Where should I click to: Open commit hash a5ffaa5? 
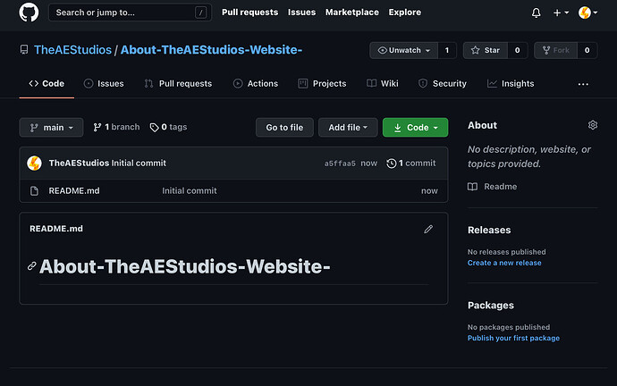click(340, 164)
